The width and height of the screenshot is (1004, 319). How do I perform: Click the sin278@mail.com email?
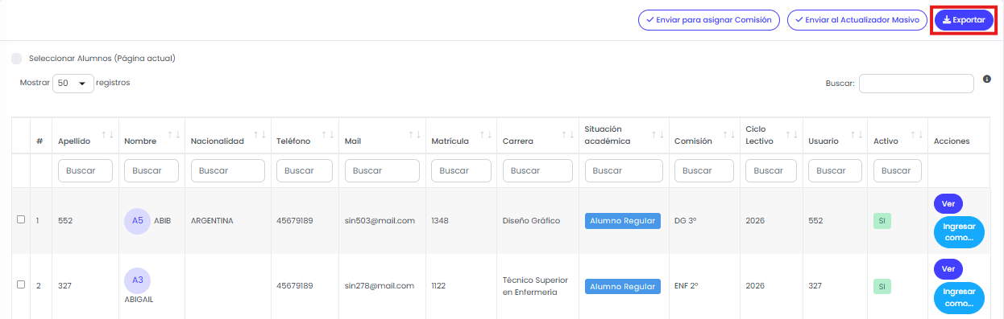(x=380, y=285)
